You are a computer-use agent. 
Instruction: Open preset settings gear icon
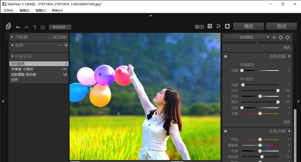point(281,37)
